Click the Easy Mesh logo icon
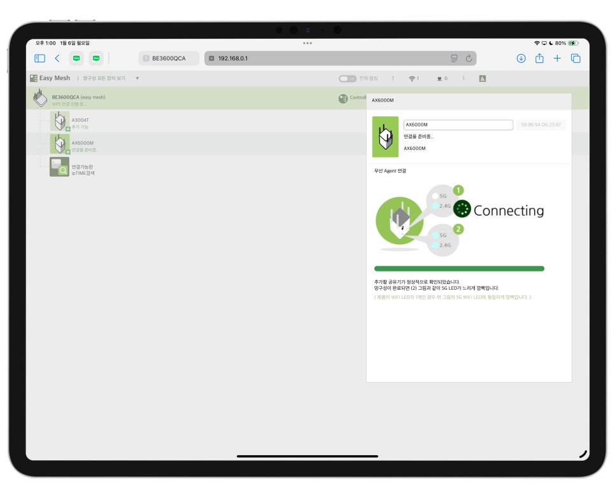Screen dimensions: 615x499 tap(34, 78)
